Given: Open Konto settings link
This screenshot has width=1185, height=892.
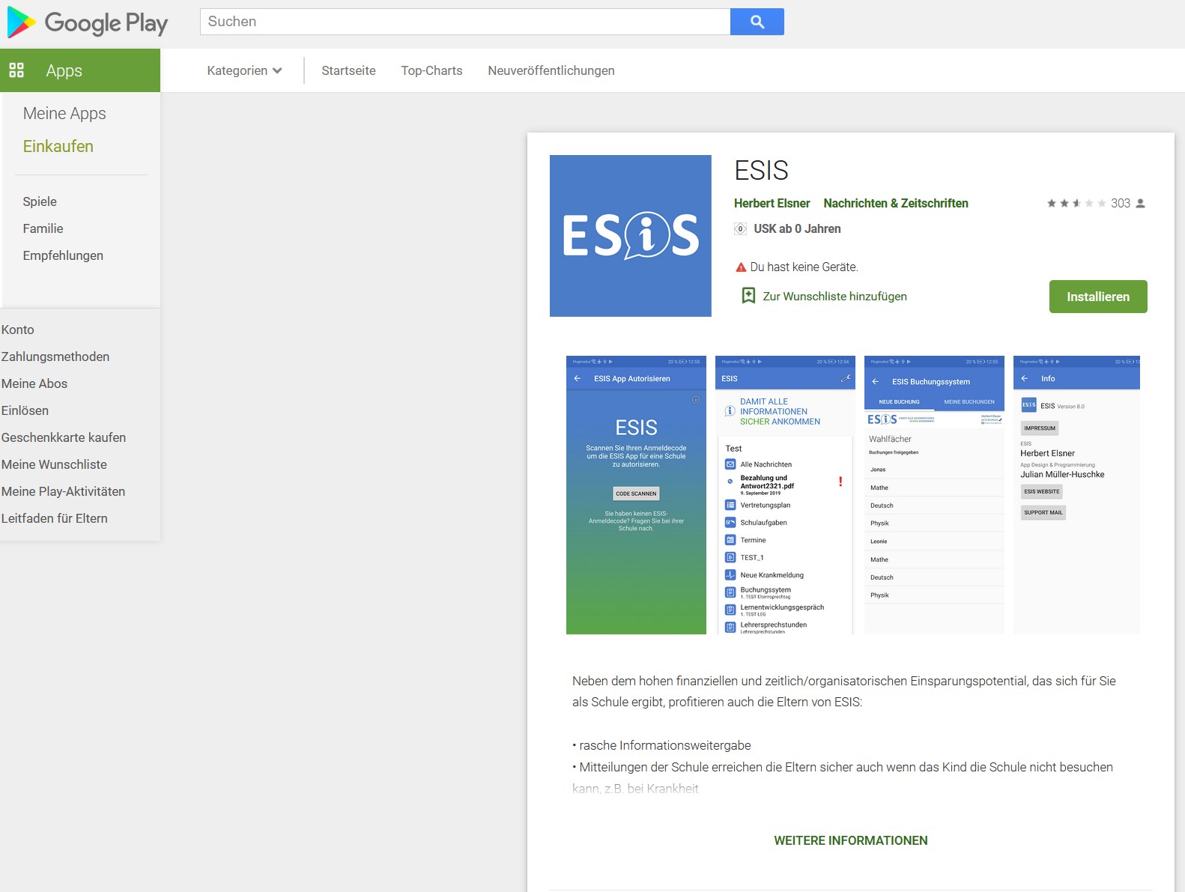Looking at the screenshot, I should (18, 330).
